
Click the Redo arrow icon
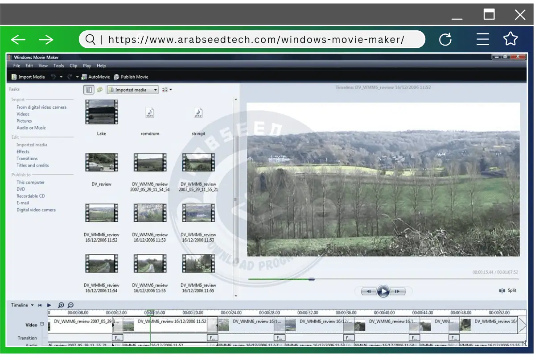pos(69,77)
